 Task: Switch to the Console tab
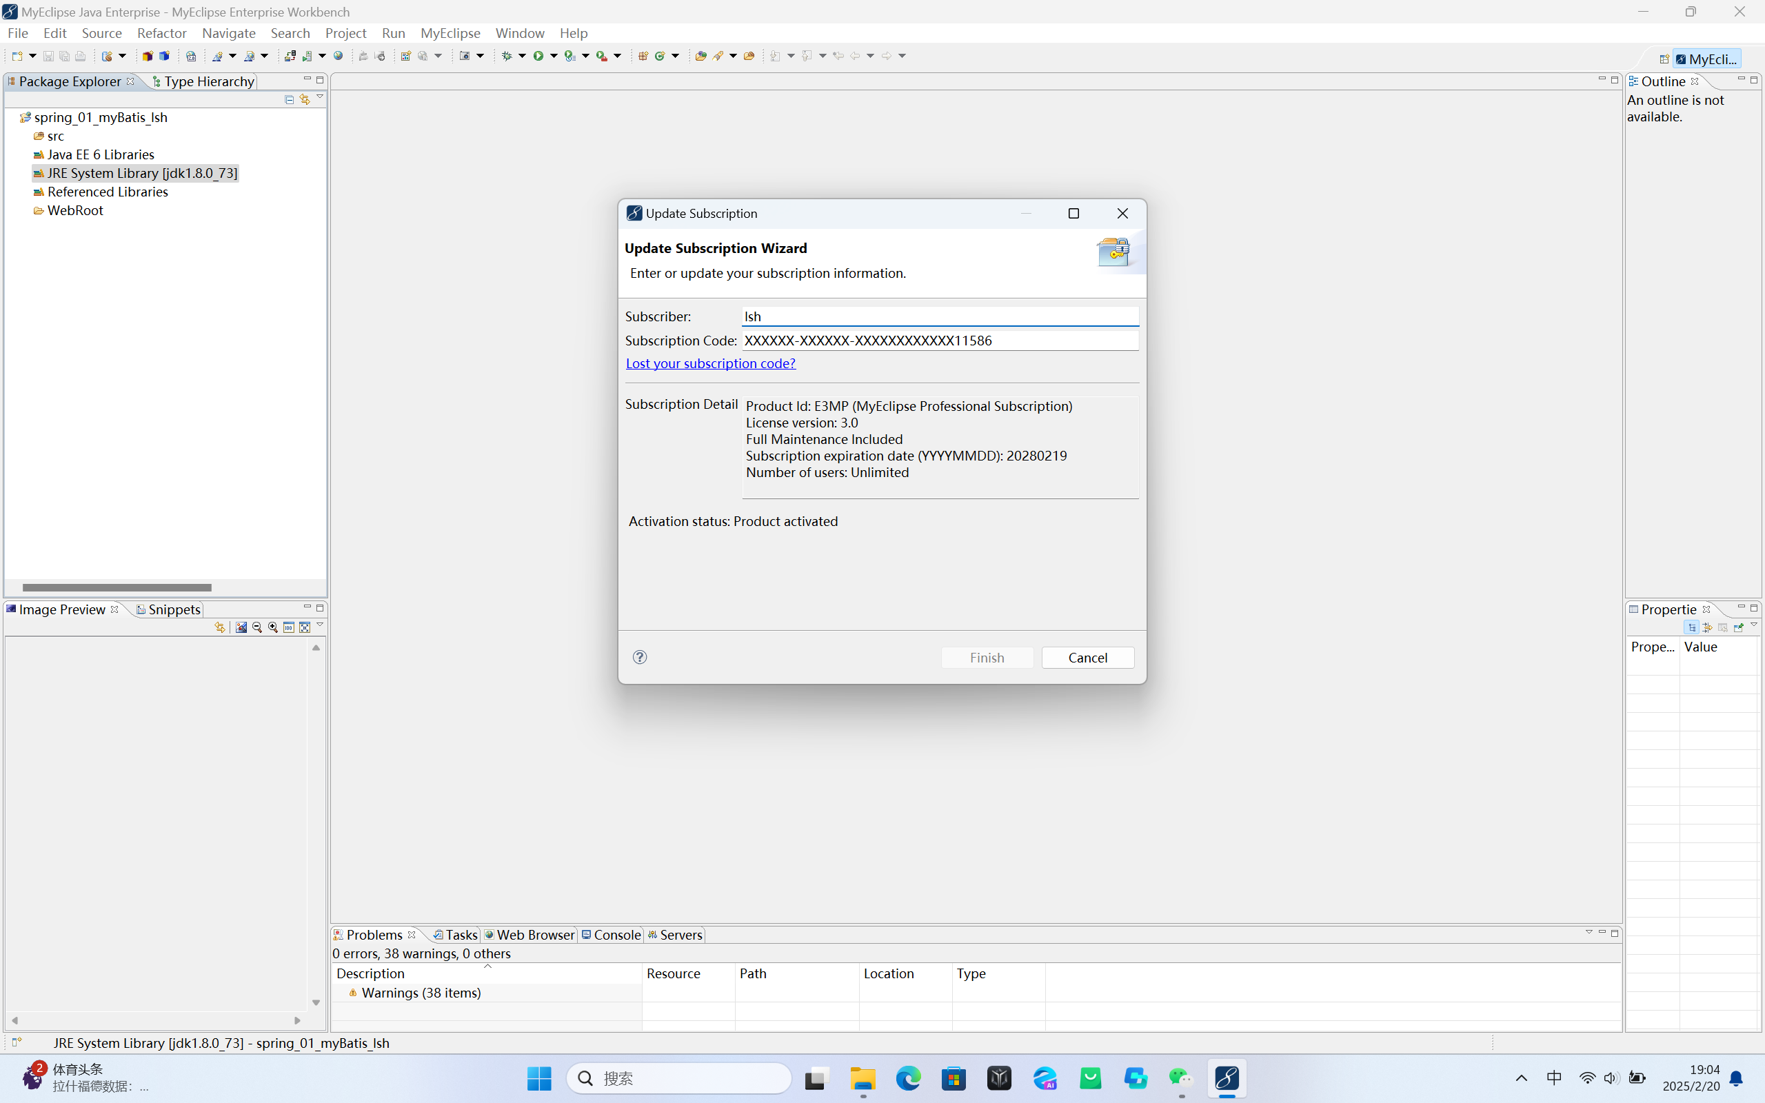point(611,935)
